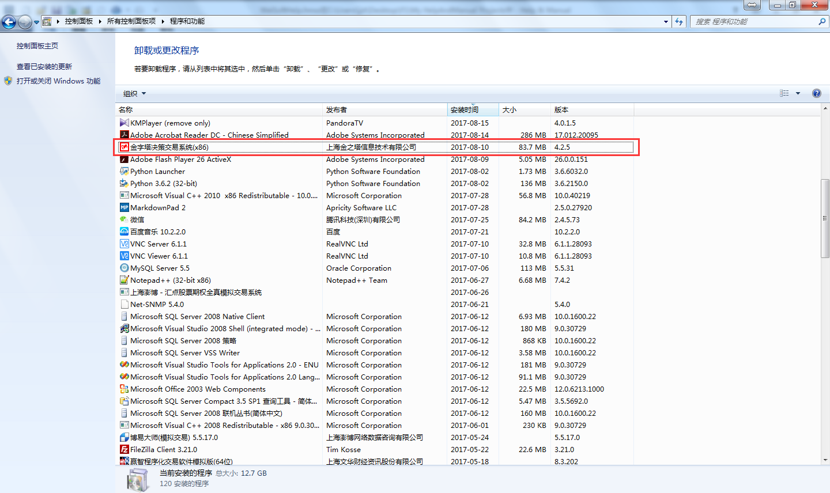Viewport: 830px width, 493px height.
Task: Click the Notepad++ (32-bit x86) icon
Action: 124,280
